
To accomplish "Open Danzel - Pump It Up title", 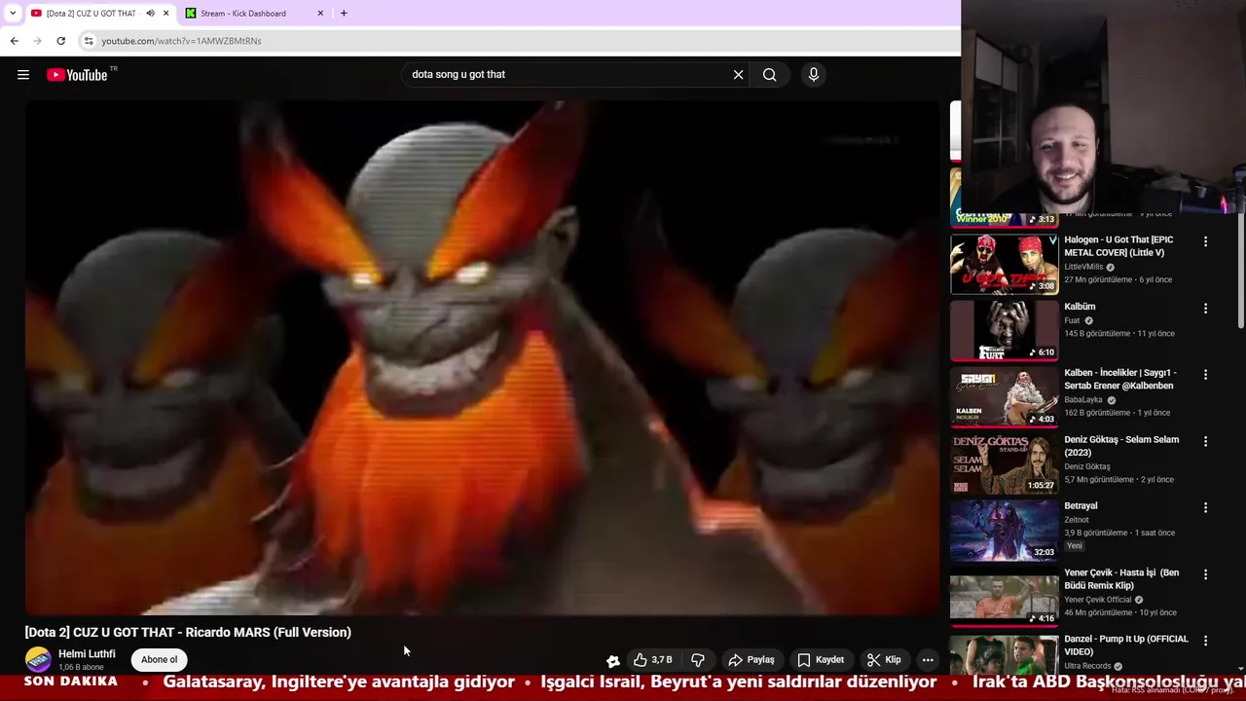I will (x=1126, y=646).
